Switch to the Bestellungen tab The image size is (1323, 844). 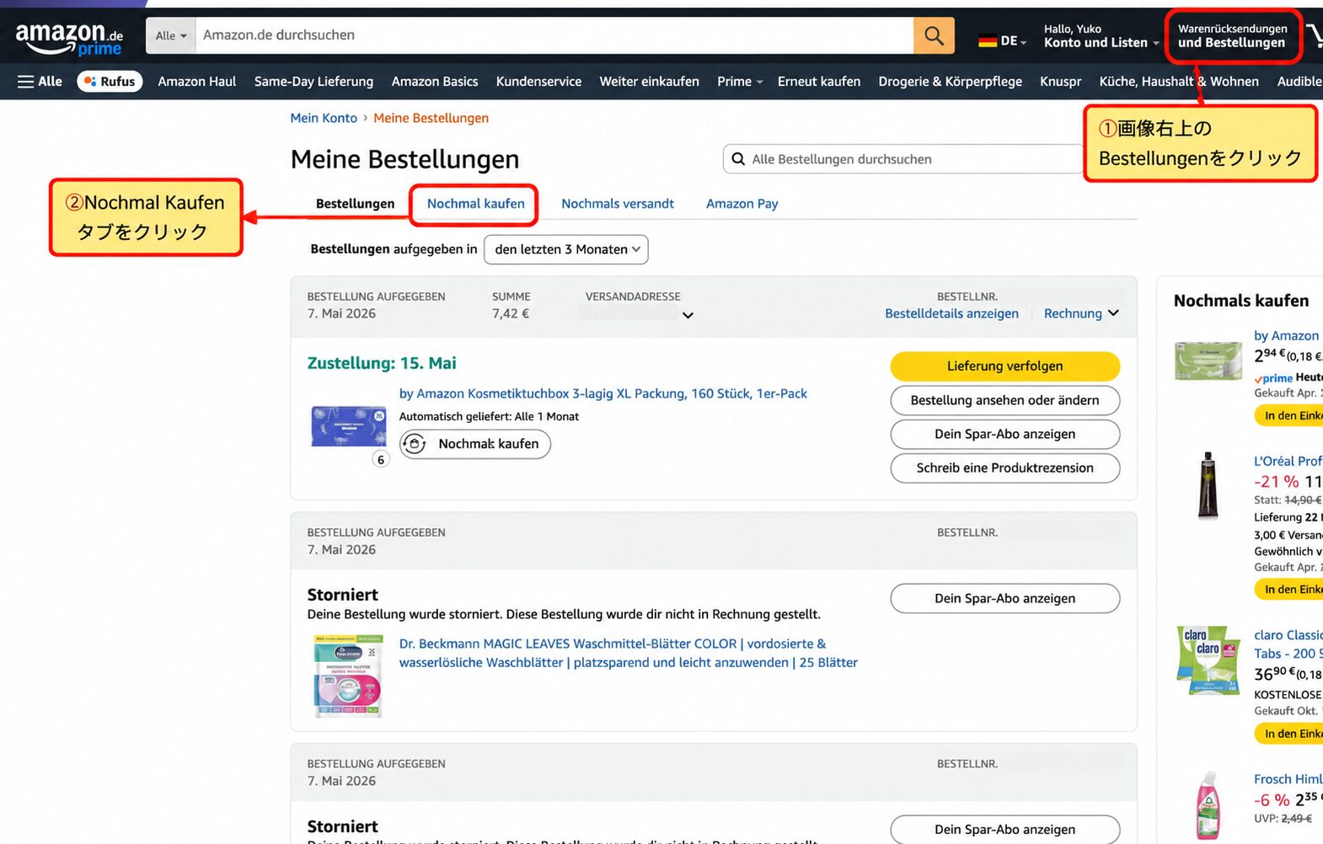click(x=355, y=204)
